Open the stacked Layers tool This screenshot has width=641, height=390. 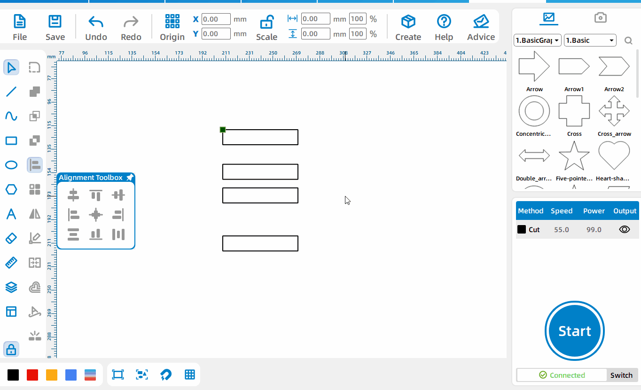pos(11,287)
